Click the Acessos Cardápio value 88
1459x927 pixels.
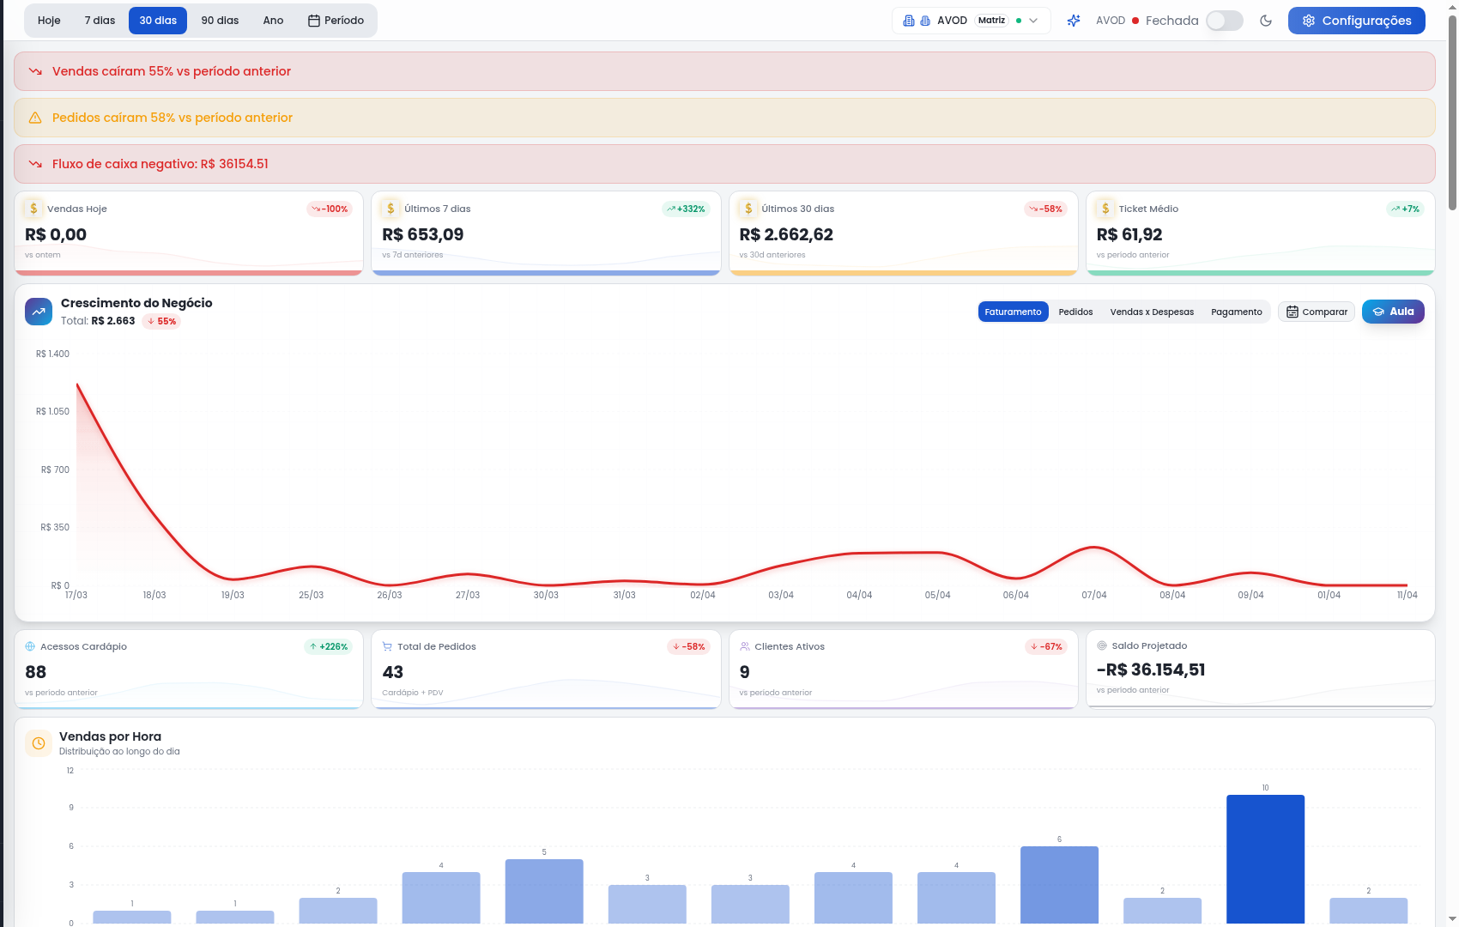pyautogui.click(x=36, y=672)
